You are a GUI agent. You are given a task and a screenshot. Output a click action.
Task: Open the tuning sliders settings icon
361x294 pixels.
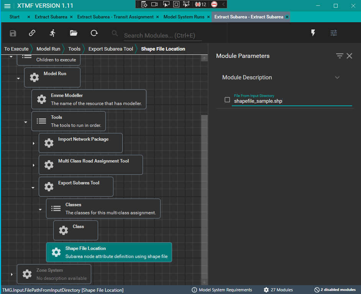pos(334,33)
